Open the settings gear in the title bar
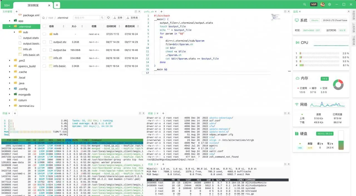Screen dimensions: 356x196 pyautogui.click(x=330, y=4)
